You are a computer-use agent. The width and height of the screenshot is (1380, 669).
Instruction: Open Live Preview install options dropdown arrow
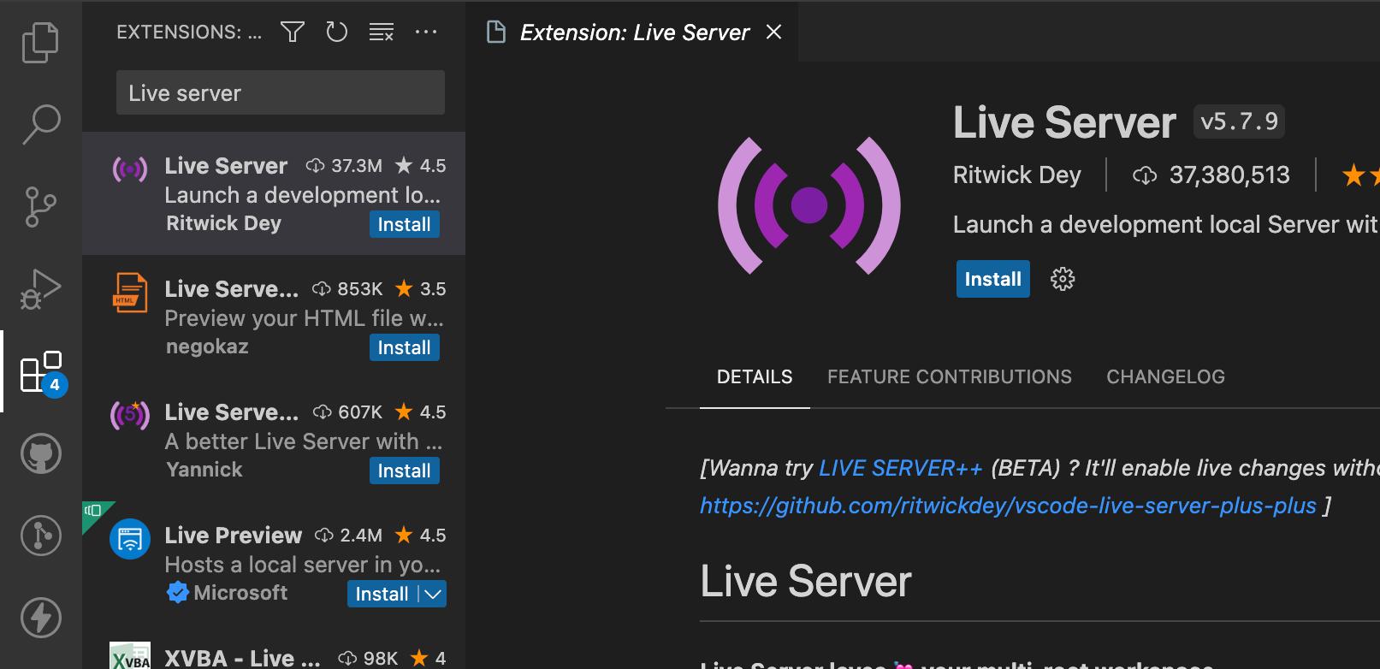pos(433,594)
